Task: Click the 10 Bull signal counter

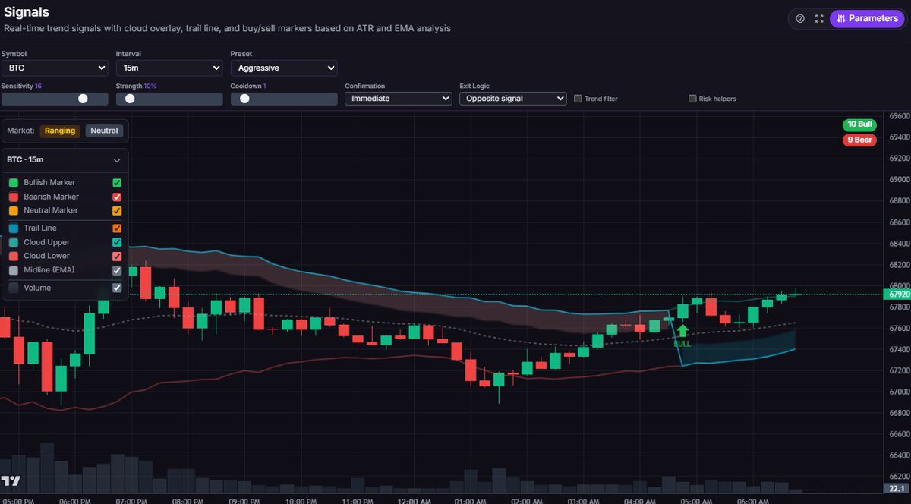Action: pos(859,124)
